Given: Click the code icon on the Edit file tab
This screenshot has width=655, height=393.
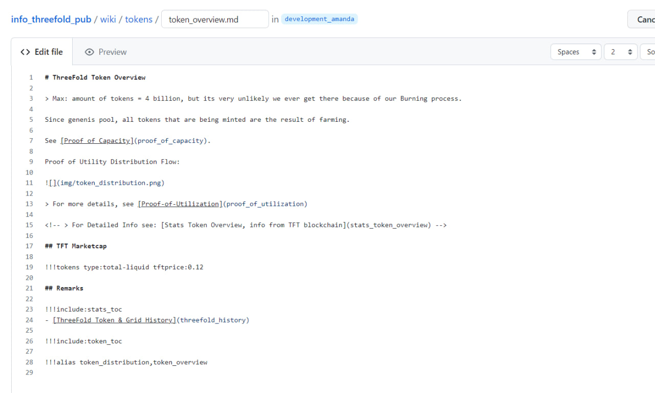Looking at the screenshot, I should [25, 52].
